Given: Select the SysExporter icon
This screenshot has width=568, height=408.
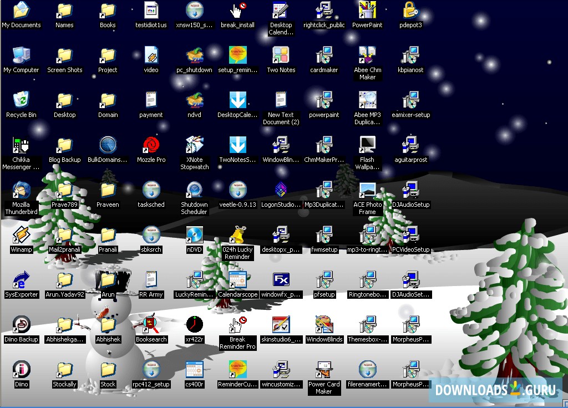Looking at the screenshot, I should click(x=21, y=279).
